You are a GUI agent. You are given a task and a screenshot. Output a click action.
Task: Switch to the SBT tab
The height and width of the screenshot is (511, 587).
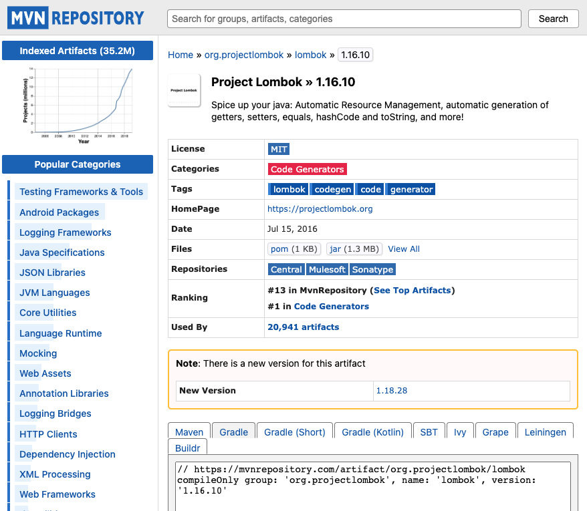click(x=429, y=432)
